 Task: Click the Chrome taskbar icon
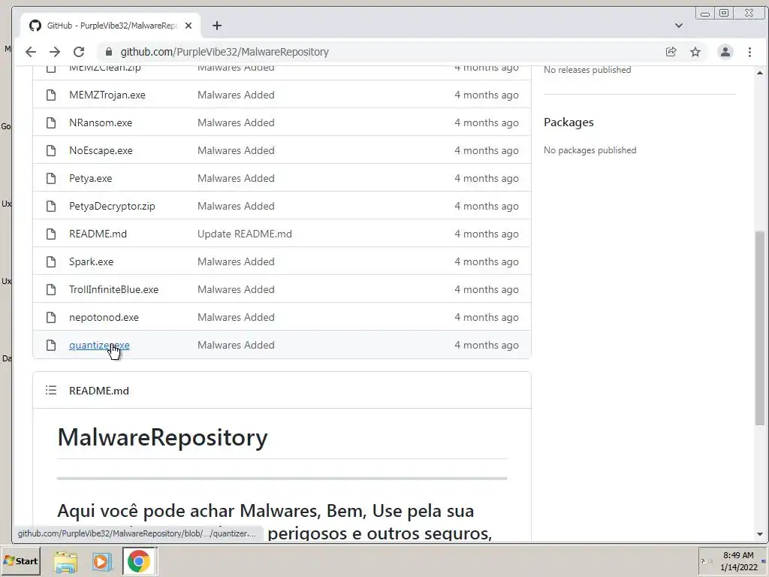pos(139,561)
